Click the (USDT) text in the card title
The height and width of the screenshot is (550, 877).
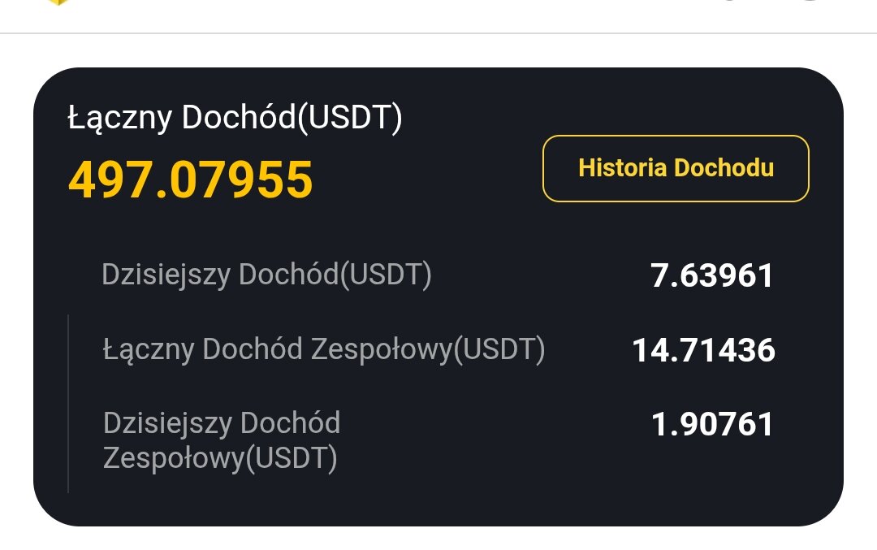(350, 118)
